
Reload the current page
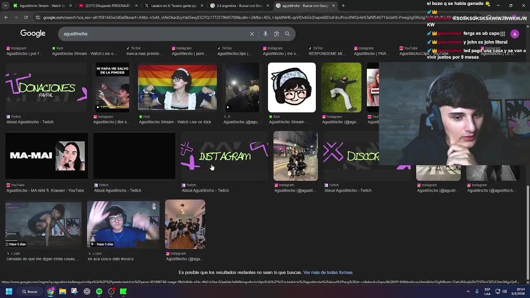(26, 17)
